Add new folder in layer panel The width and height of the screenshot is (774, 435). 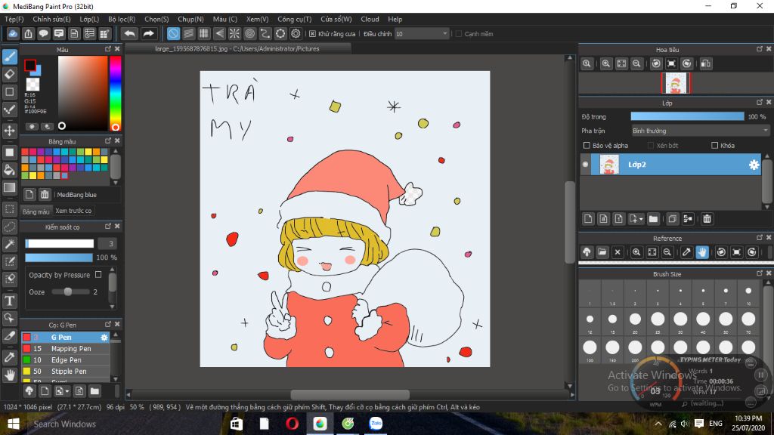[653, 219]
